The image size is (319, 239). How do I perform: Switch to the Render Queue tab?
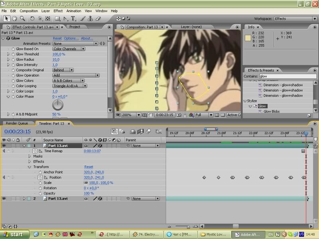[17, 123]
